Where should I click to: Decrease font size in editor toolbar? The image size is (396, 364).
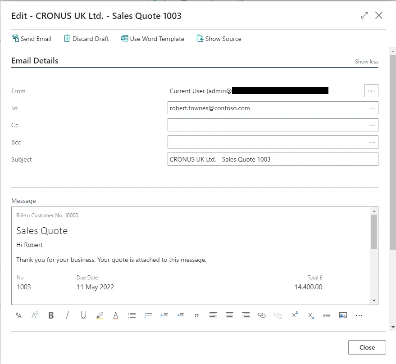[18, 315]
